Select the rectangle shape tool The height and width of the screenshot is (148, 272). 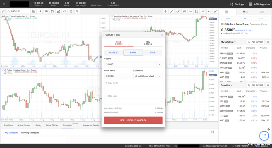197,11
